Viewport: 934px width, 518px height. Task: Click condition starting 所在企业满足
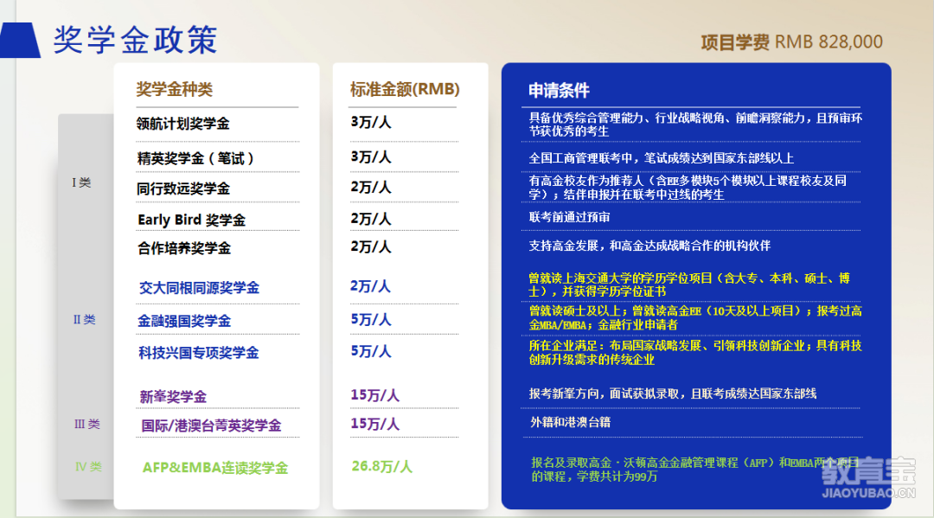[695, 353]
